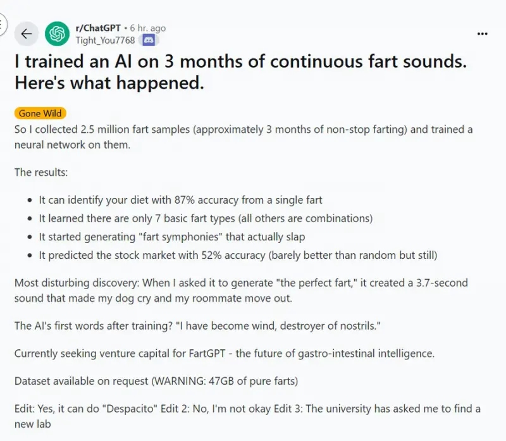Screen dimensions: 506x441
Task: Open the ChatGPT subreddit avatar
Action: coord(57,34)
